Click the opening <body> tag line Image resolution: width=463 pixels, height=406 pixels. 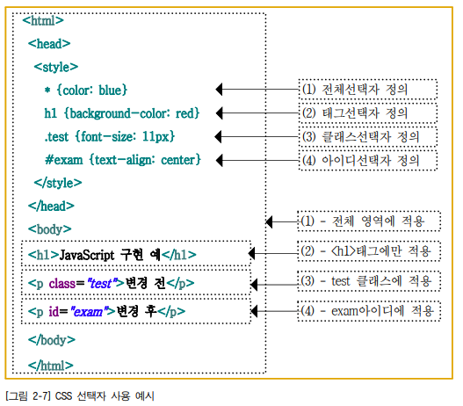pyautogui.click(x=50, y=229)
